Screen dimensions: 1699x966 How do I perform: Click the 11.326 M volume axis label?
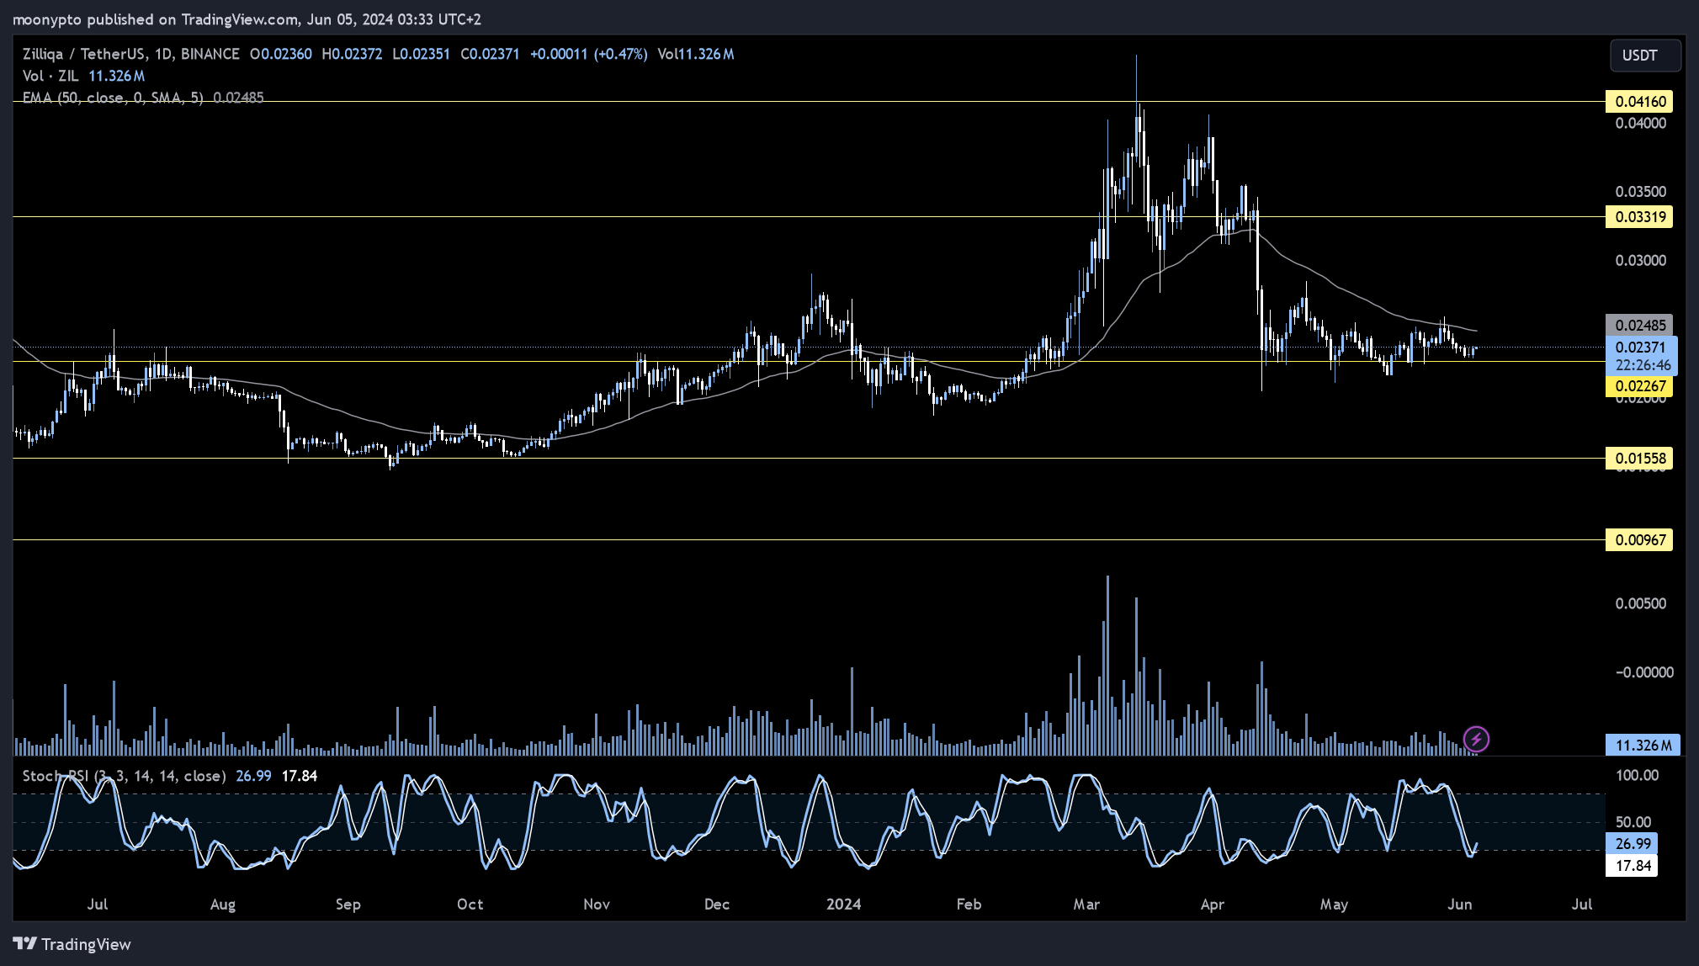pos(1643,746)
